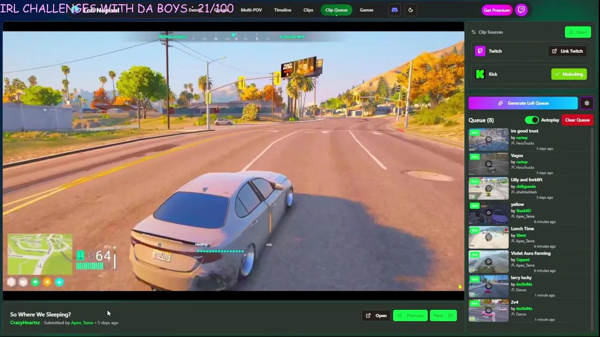Open kioShiMa's link on 'larry lucky'

524,284
